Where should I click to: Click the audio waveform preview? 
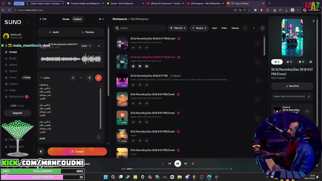pos(71,59)
